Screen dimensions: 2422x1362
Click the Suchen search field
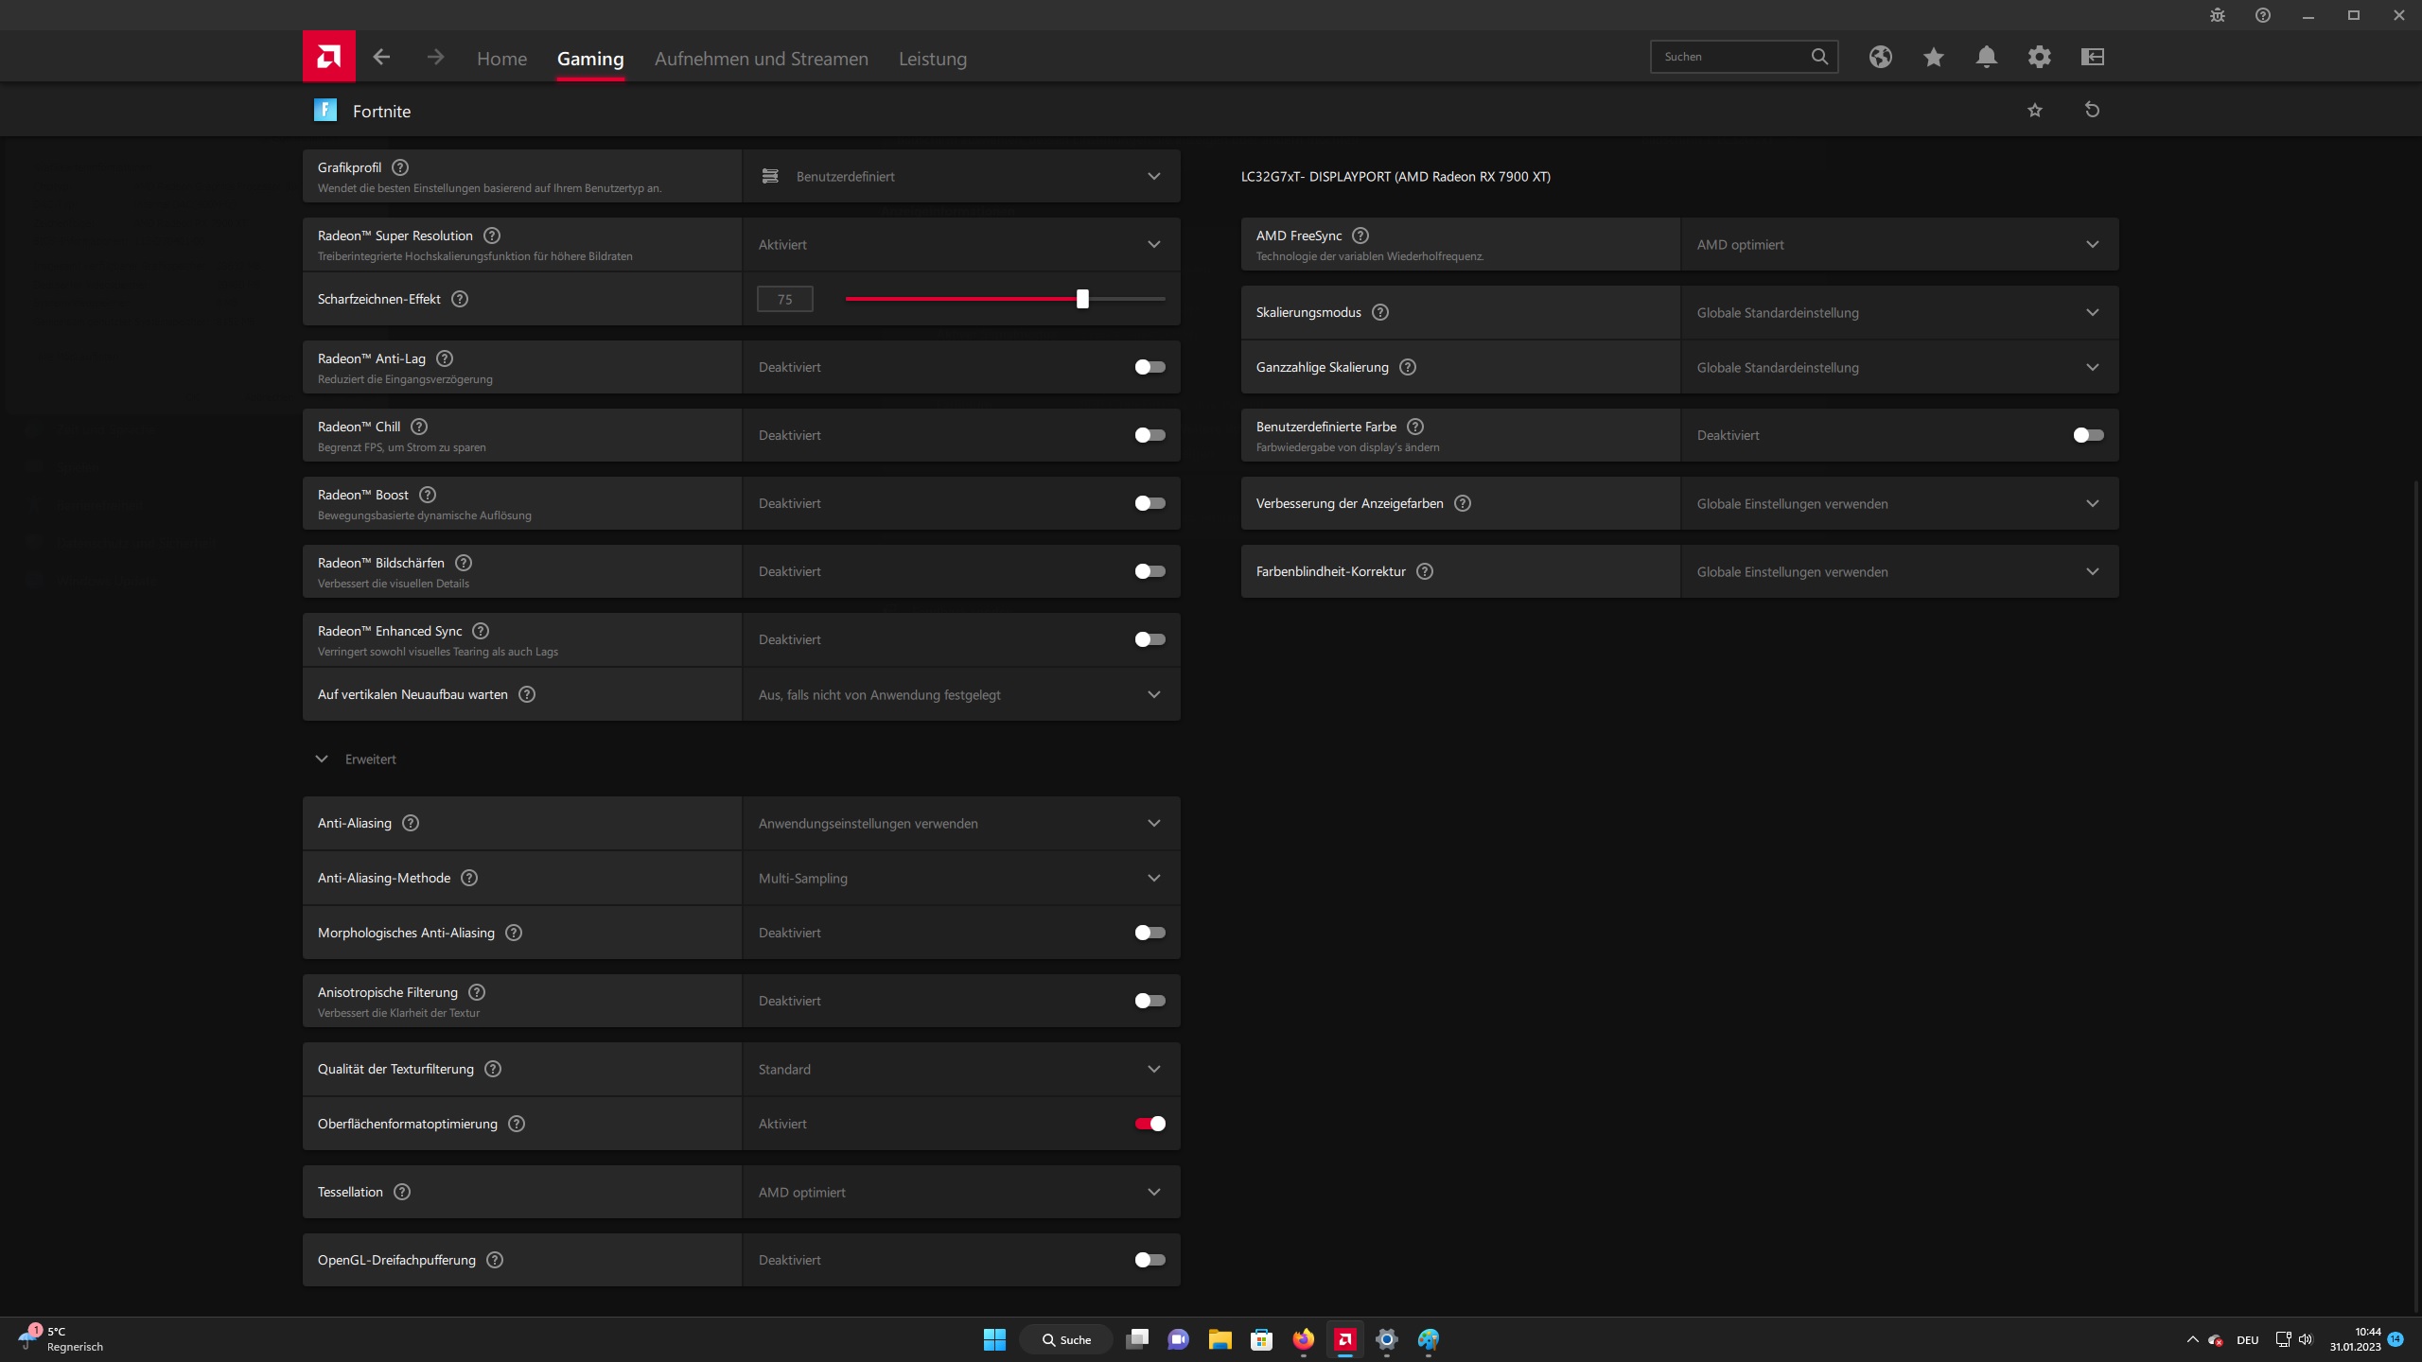click(1731, 57)
